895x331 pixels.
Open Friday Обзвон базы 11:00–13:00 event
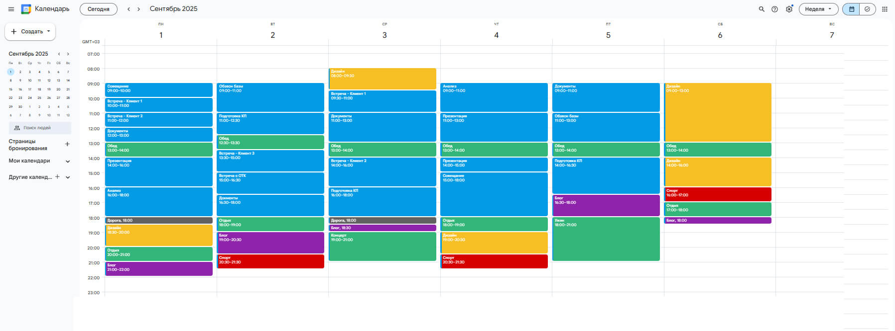tap(606, 127)
